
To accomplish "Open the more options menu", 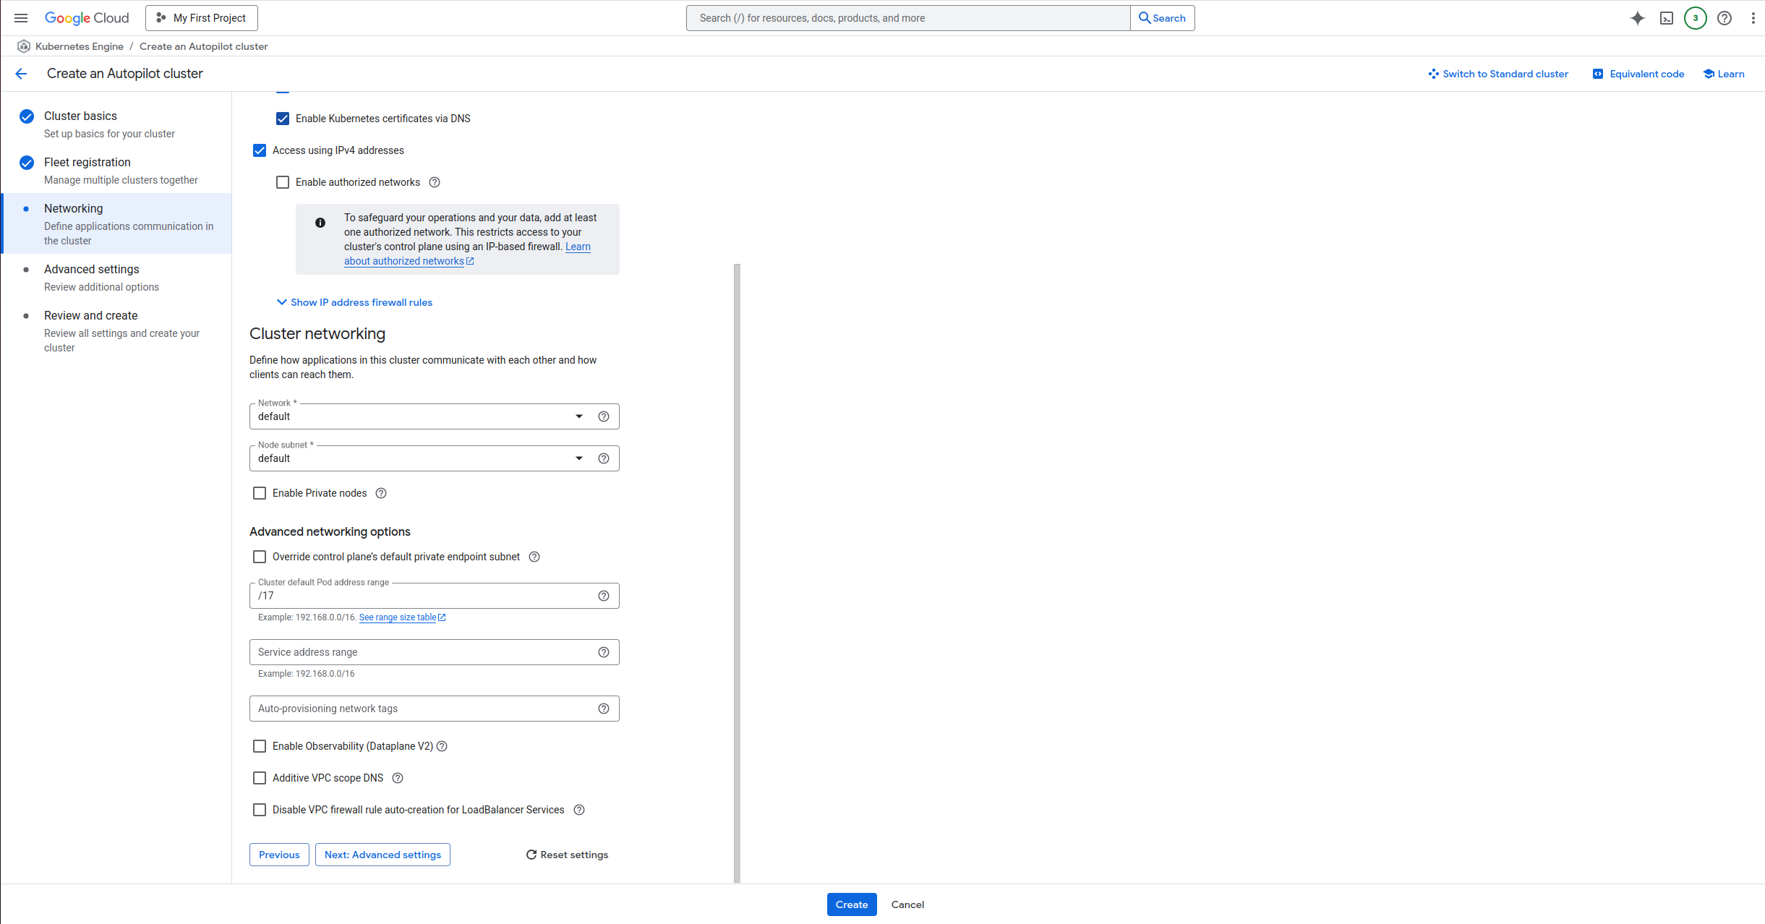I will click(1753, 17).
